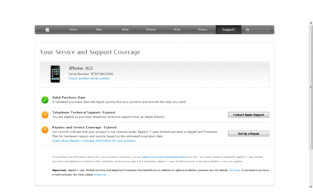Open the Mac navigation tab

99,30
